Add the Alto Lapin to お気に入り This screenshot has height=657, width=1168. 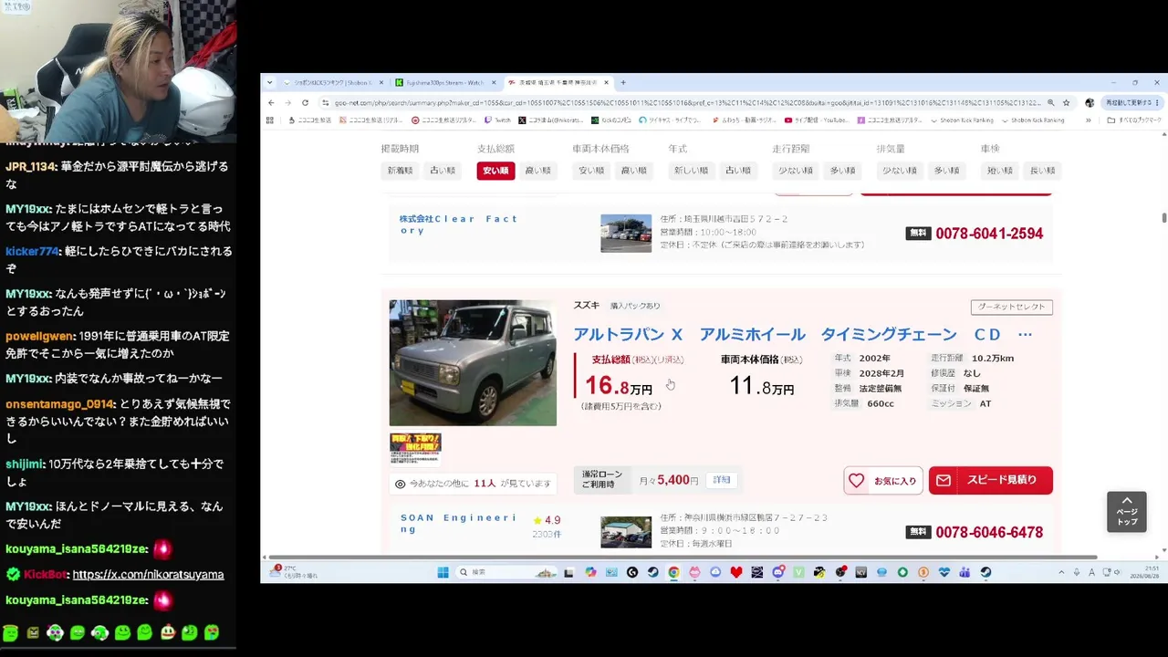[x=883, y=480]
